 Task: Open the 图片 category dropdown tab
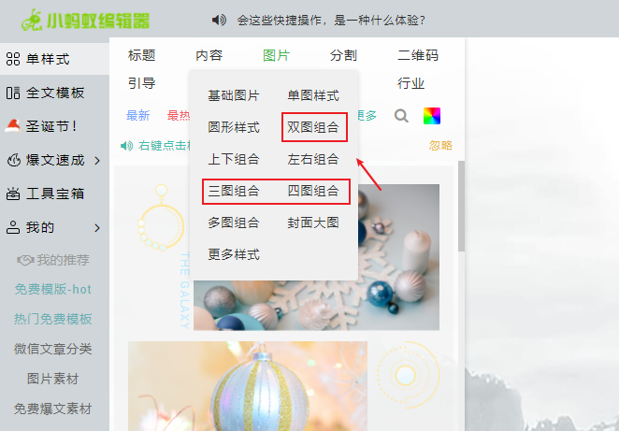tap(277, 55)
